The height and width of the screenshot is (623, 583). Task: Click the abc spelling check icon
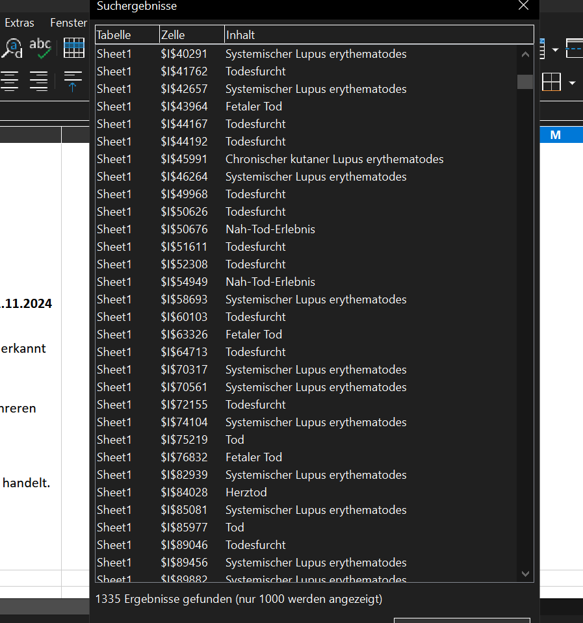coord(40,47)
